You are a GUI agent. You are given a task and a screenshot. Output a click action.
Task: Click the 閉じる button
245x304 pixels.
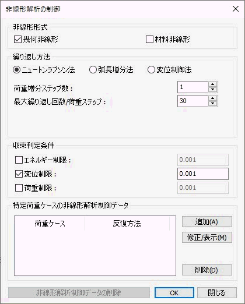coord(217,293)
